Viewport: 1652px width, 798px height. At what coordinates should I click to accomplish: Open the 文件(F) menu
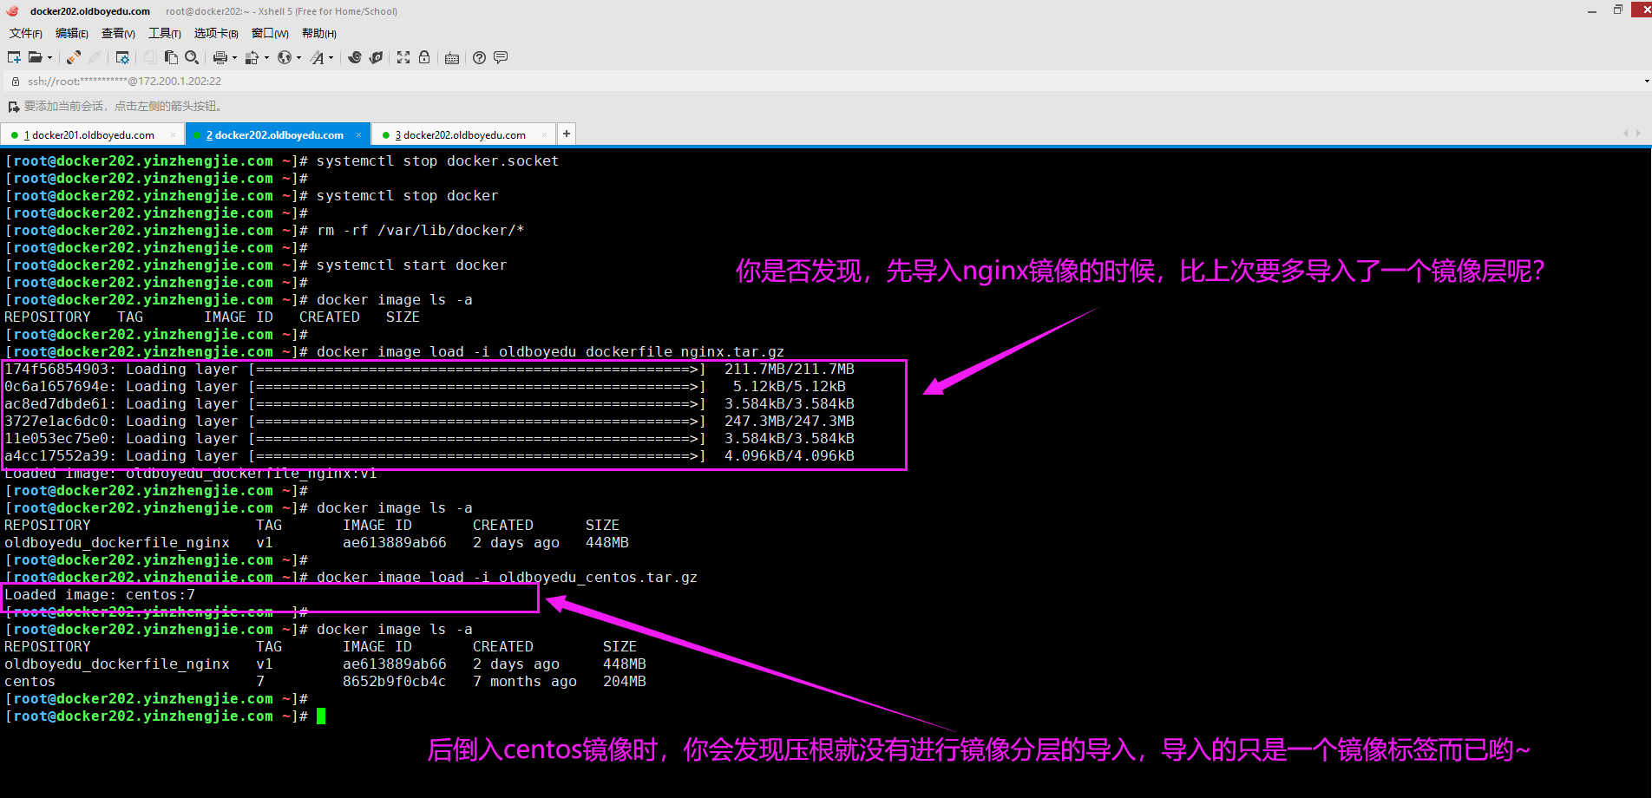25,33
